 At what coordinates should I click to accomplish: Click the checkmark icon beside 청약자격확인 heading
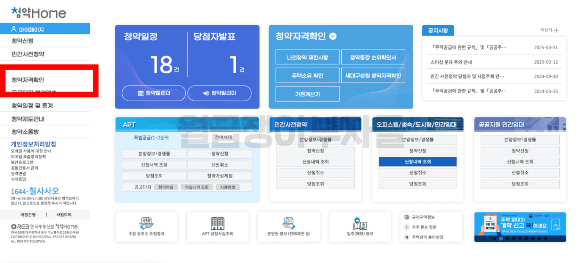pos(333,36)
